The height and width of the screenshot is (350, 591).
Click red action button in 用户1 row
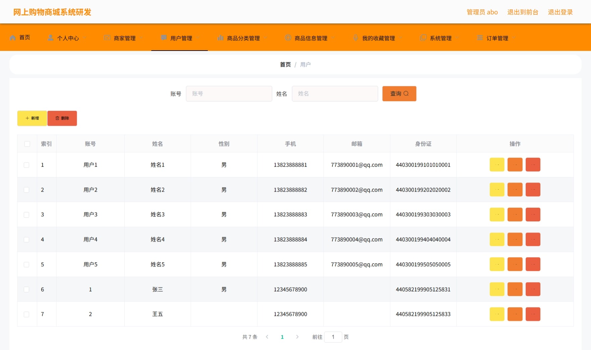click(533, 165)
